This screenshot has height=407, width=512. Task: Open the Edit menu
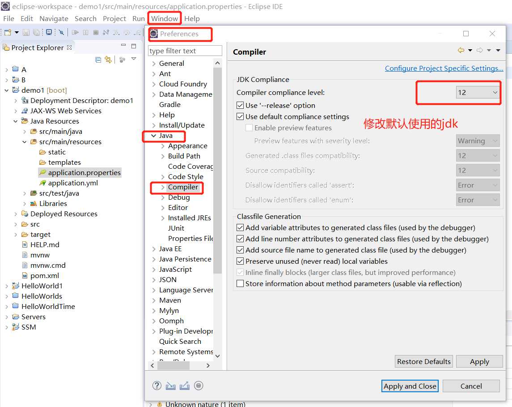point(27,19)
